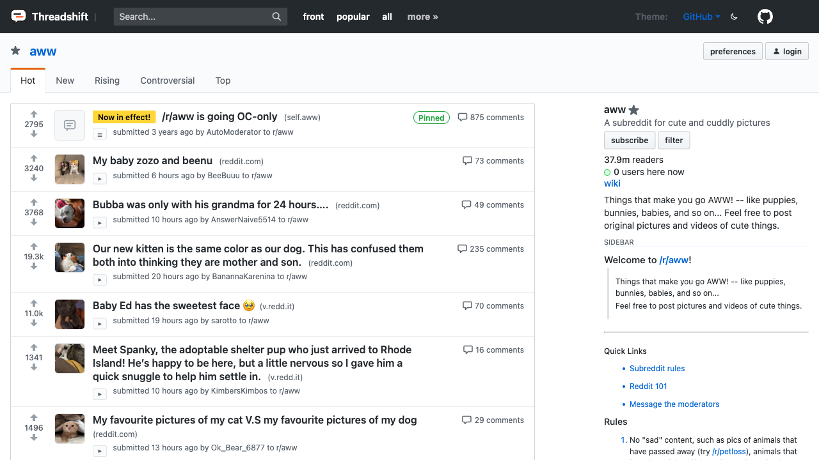Open the Controversial tab

[168, 80]
